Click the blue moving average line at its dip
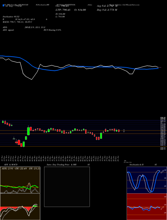 tap(55, 71)
